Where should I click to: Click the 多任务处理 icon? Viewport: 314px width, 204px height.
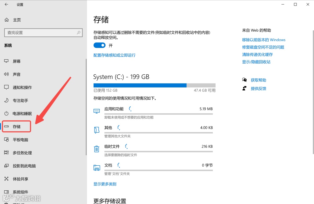click(x=6, y=153)
